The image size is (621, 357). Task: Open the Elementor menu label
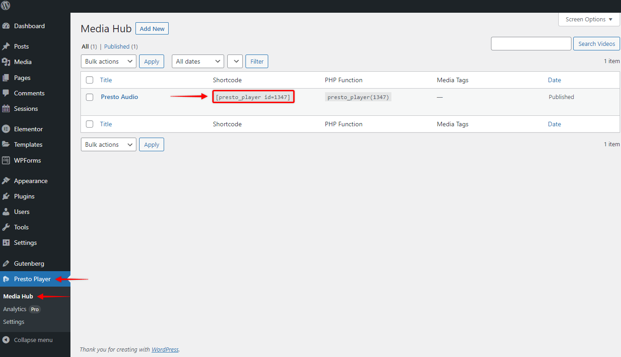click(28, 129)
